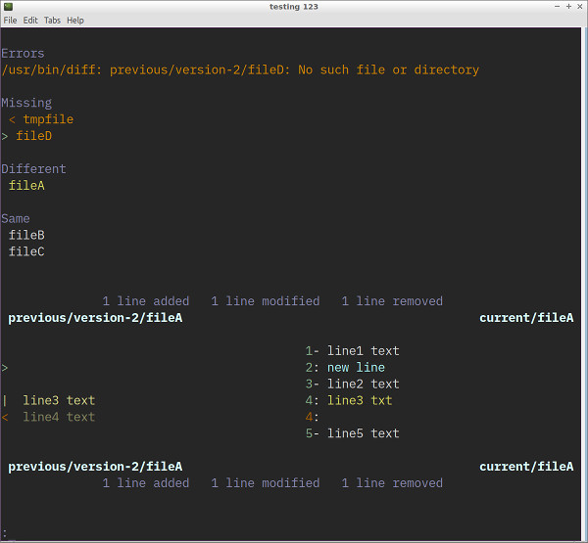This screenshot has width=588, height=543.
Task: Click the 'testing 123' window title
Action: click(294, 7)
